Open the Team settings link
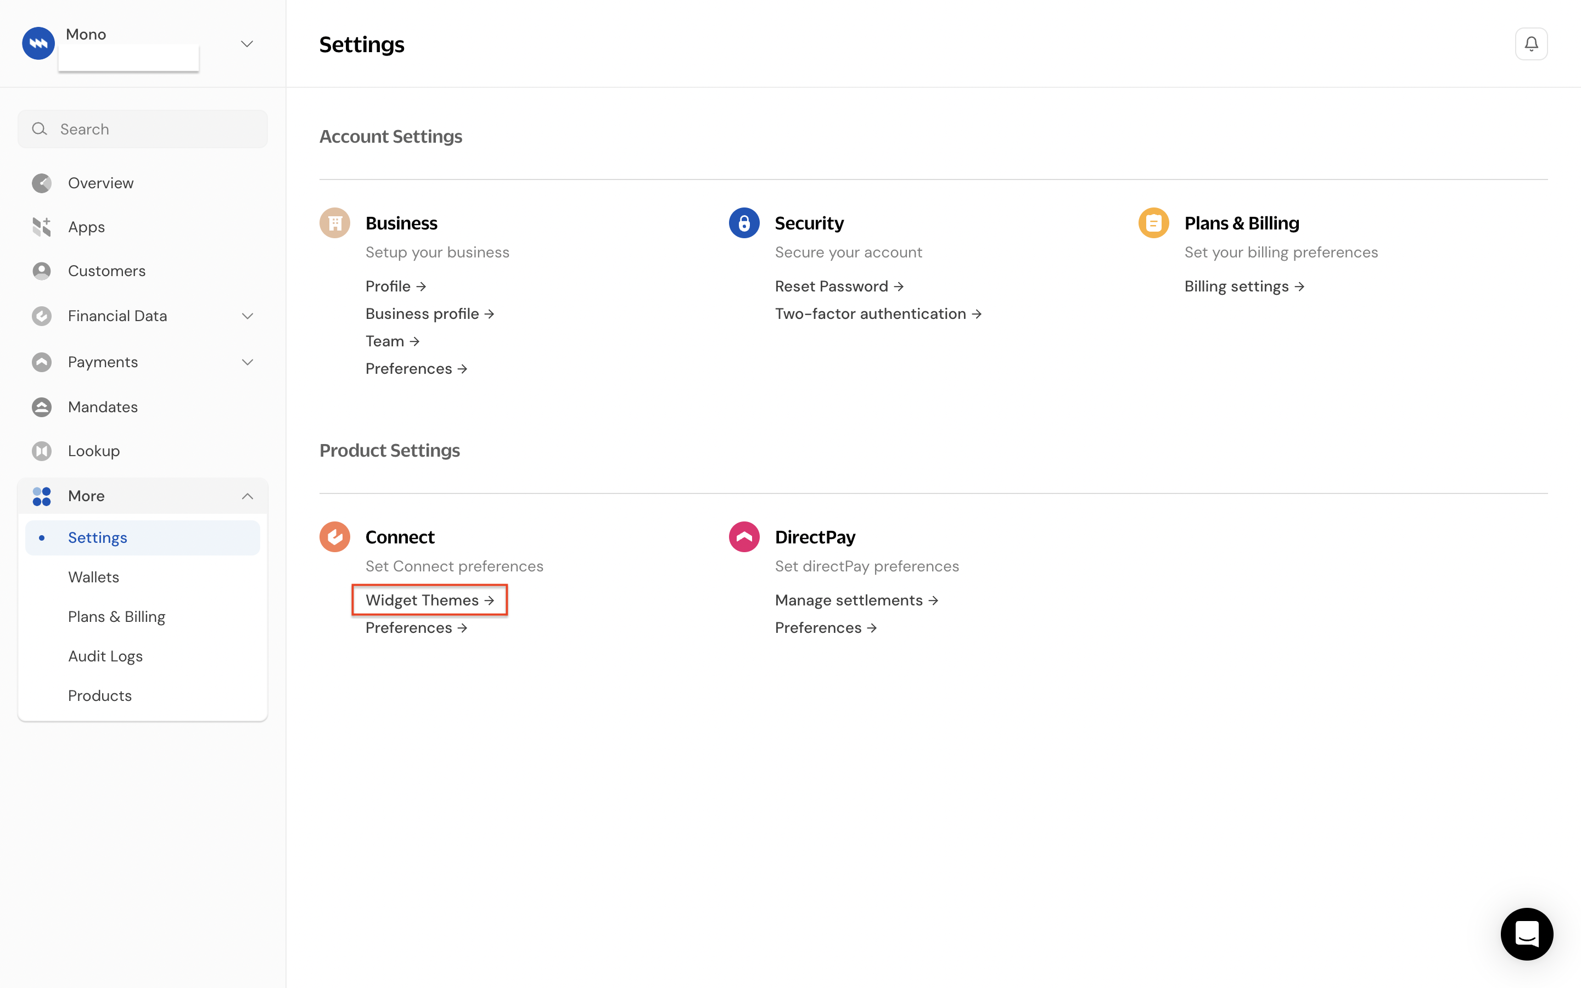 (393, 341)
